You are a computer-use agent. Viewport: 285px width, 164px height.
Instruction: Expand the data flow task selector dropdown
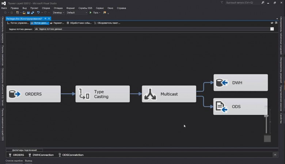(x=272, y=29)
